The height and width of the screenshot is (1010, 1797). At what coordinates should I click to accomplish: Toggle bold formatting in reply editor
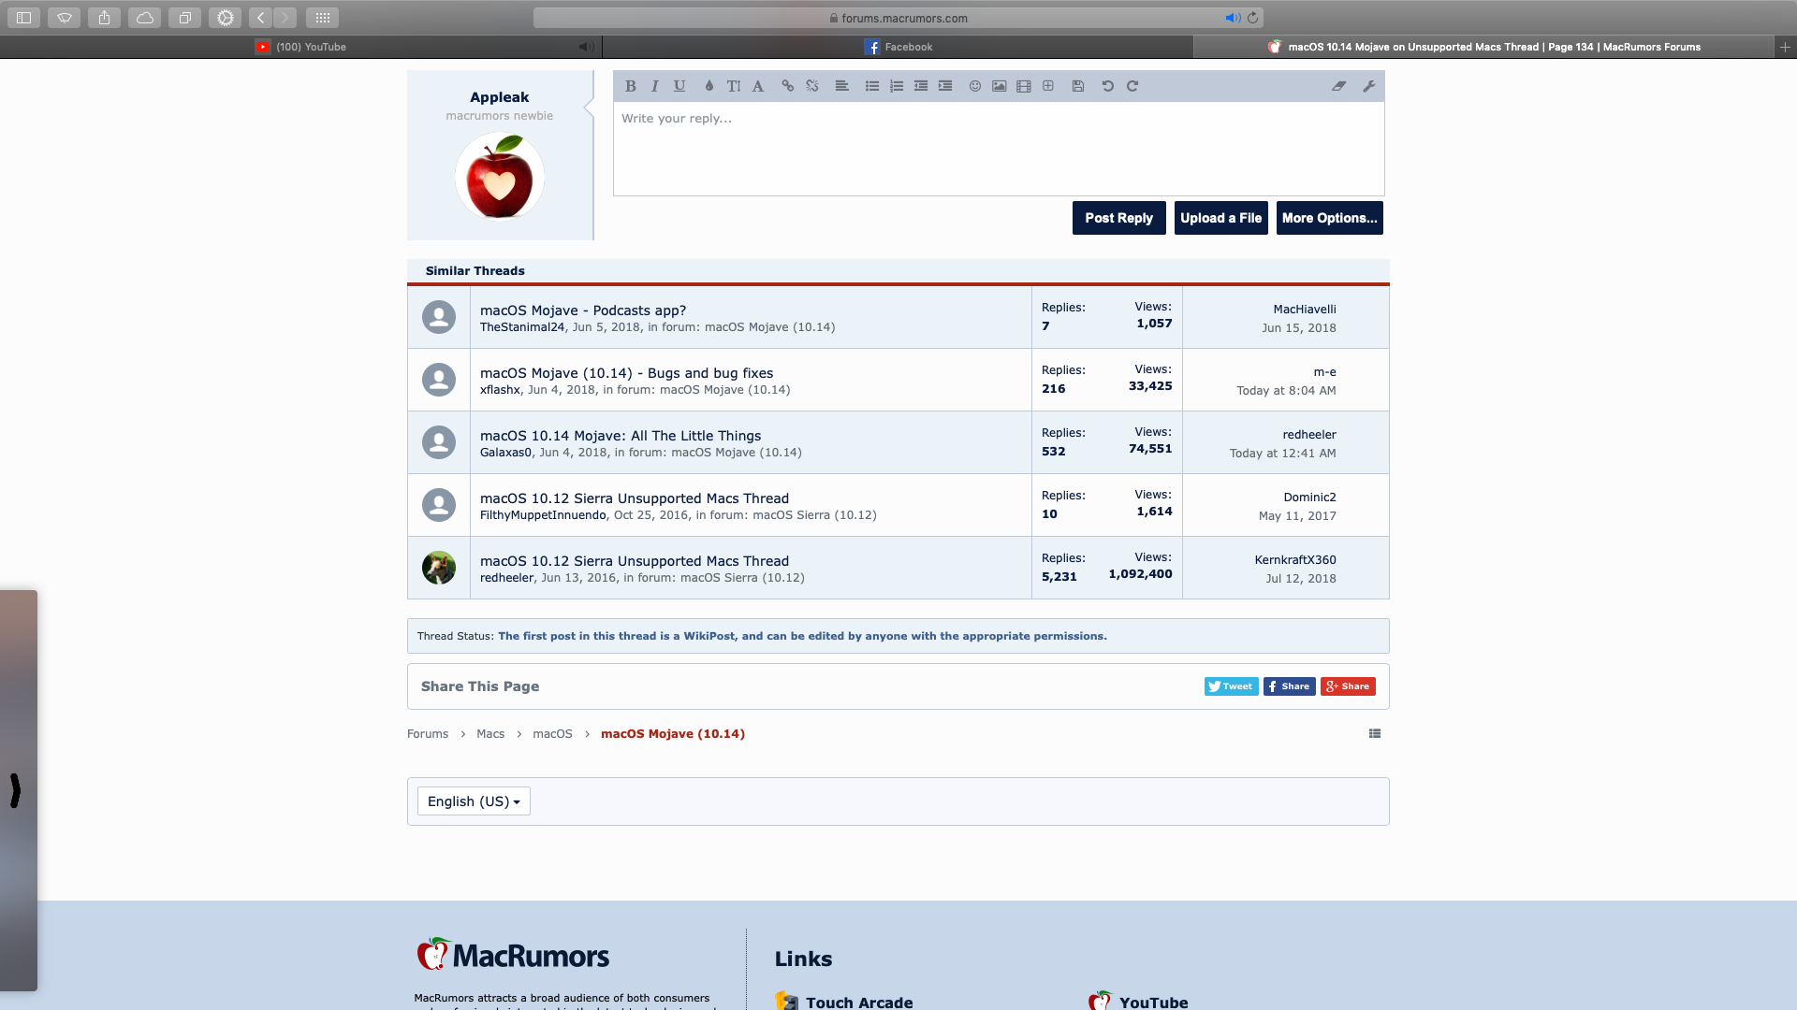tap(631, 86)
